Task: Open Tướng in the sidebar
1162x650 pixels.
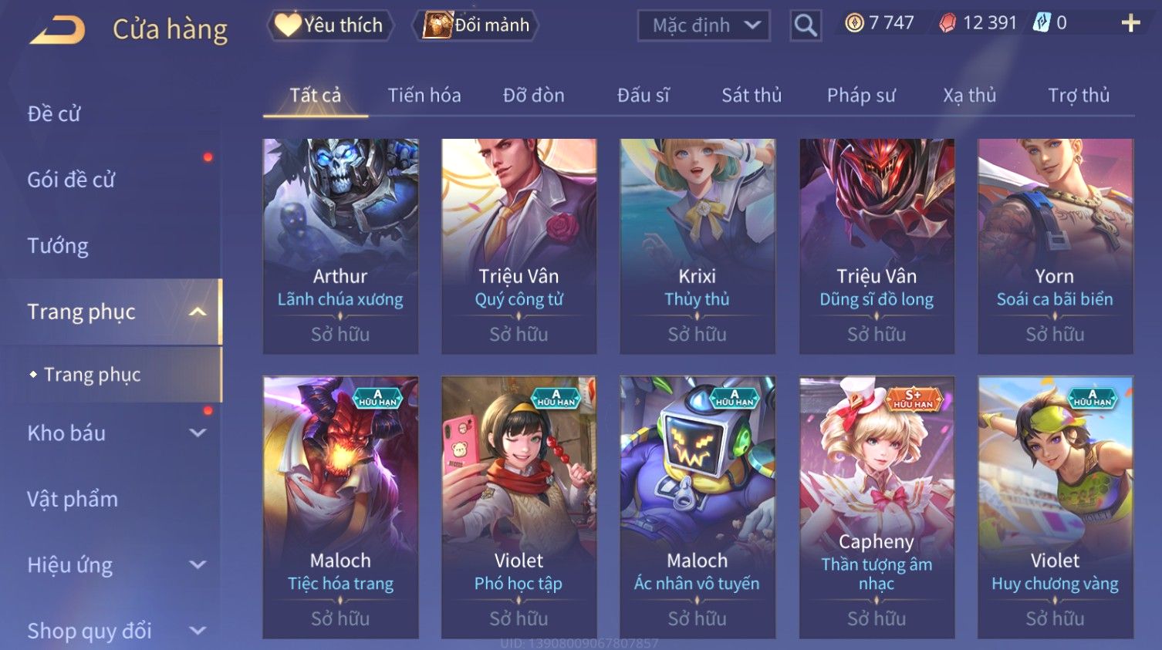Action: point(58,246)
